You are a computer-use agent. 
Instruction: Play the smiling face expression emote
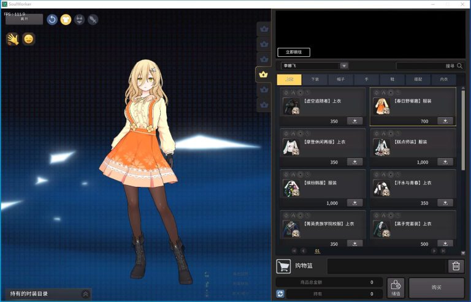pos(29,39)
